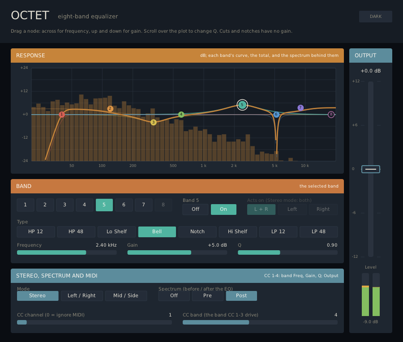This screenshot has height=342, width=403.
Task: Select band 1 button in Band panel
Action: (26, 205)
